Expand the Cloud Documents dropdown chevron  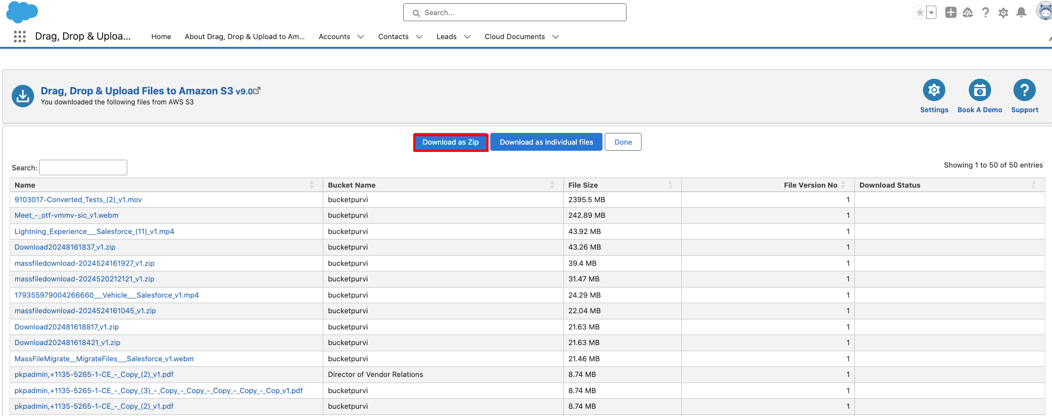[x=556, y=37]
